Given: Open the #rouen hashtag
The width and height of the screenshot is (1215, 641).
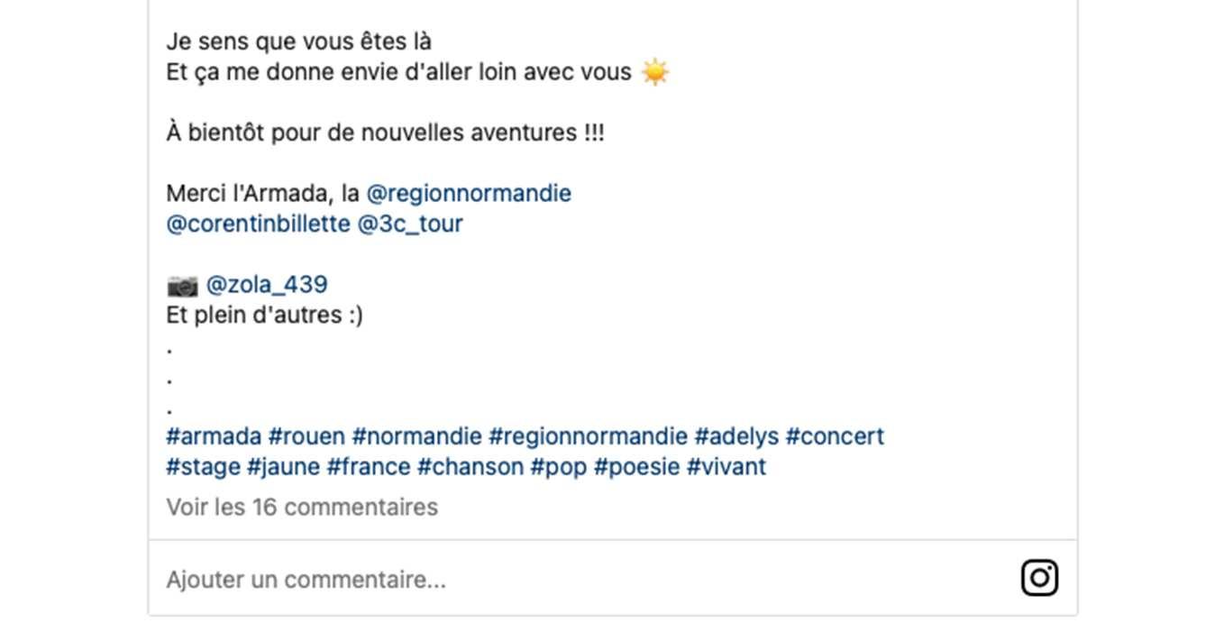Looking at the screenshot, I should [306, 436].
